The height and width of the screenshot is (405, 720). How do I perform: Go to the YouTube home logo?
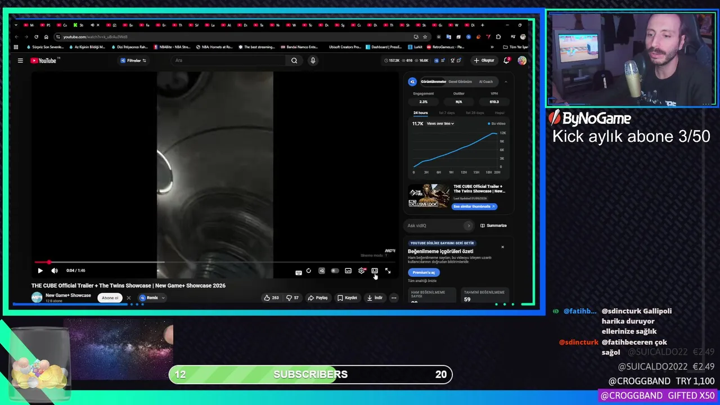tap(44, 61)
